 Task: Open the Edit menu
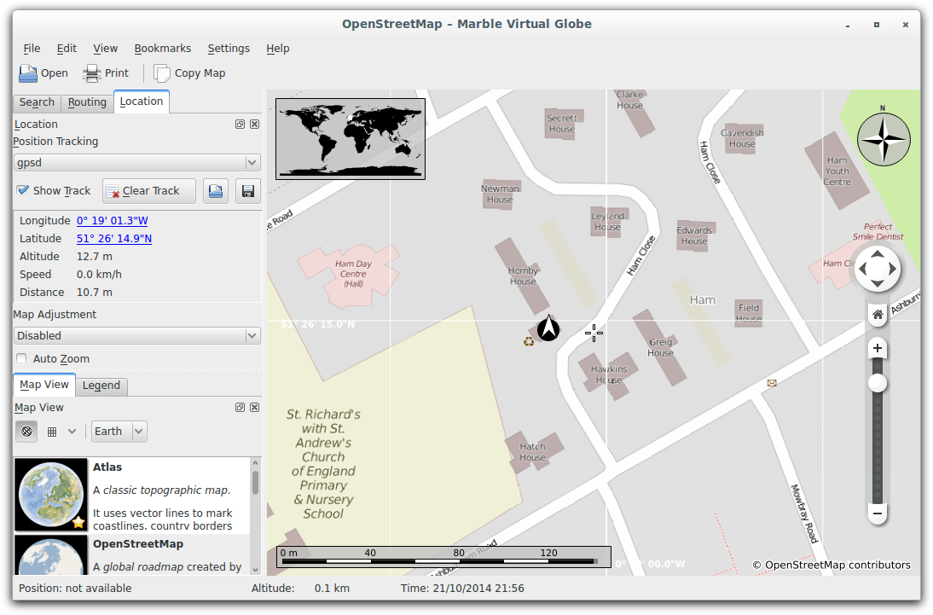tap(67, 49)
